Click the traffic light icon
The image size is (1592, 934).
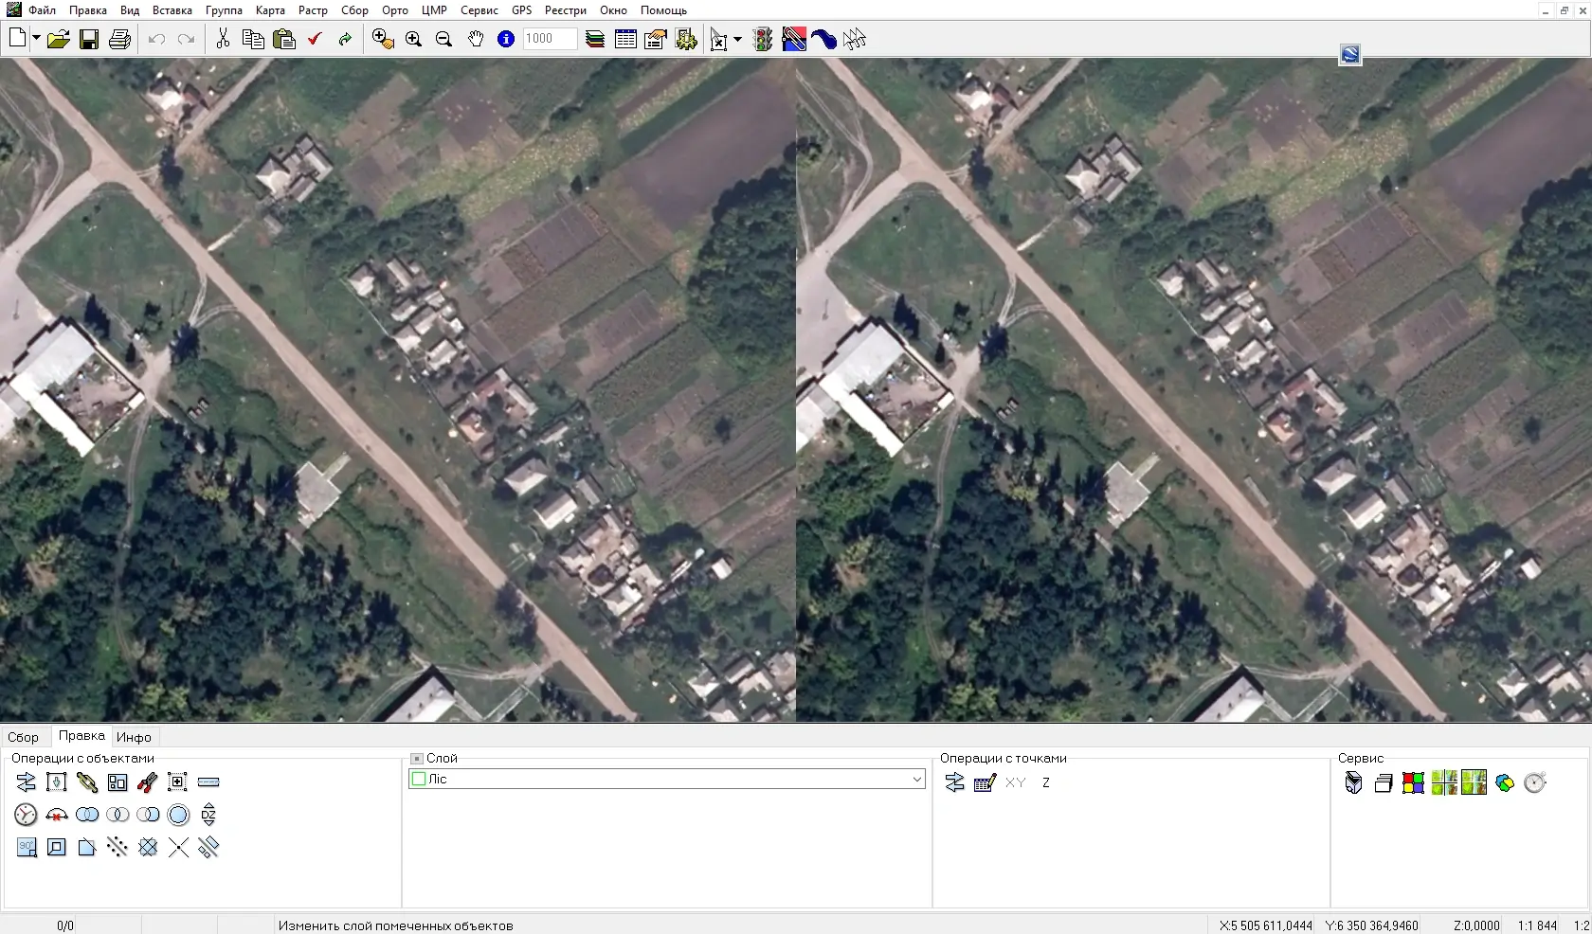[x=763, y=39]
